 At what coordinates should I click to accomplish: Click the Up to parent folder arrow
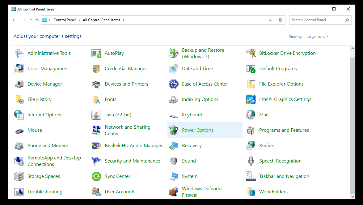[37, 20]
